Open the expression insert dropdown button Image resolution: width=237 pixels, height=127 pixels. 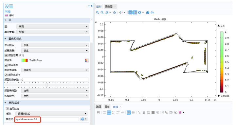pos(84,119)
